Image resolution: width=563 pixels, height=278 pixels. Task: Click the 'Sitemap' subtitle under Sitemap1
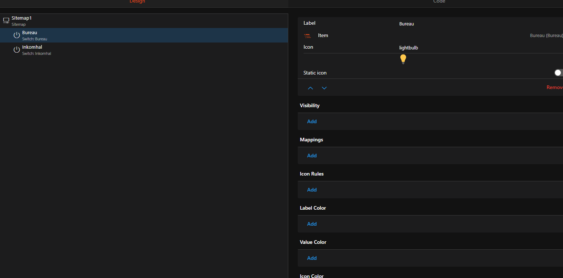pos(19,24)
